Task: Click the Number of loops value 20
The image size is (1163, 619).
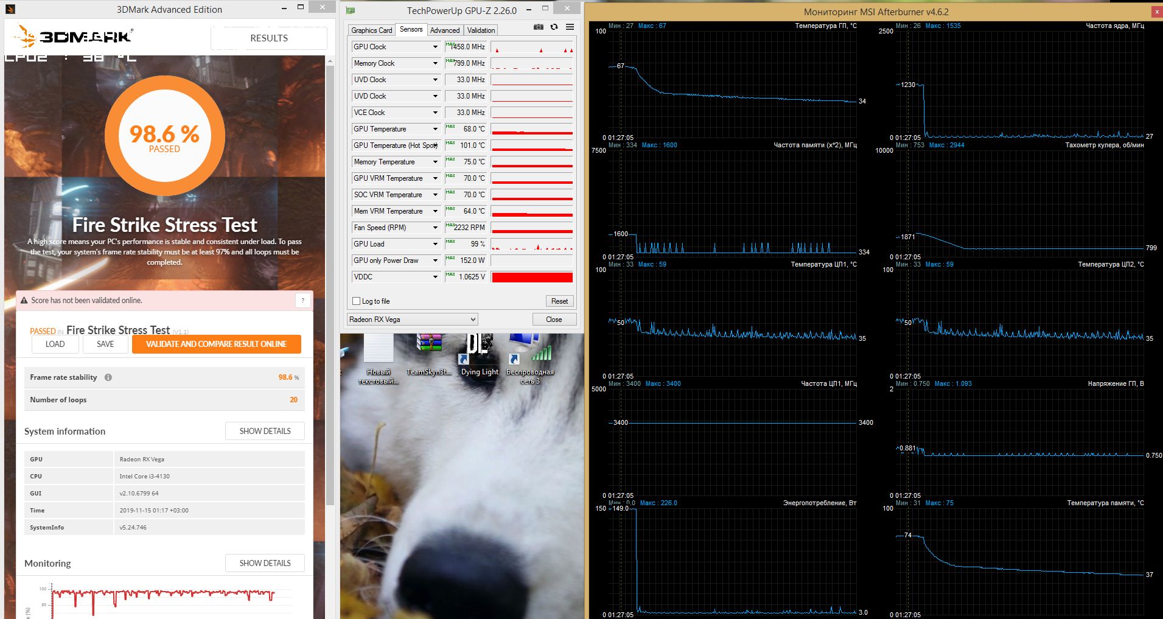Action: [x=293, y=400]
